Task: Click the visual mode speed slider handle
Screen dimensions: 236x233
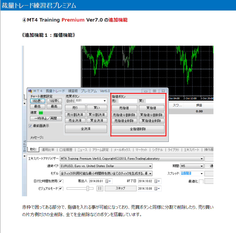Action: point(88,188)
